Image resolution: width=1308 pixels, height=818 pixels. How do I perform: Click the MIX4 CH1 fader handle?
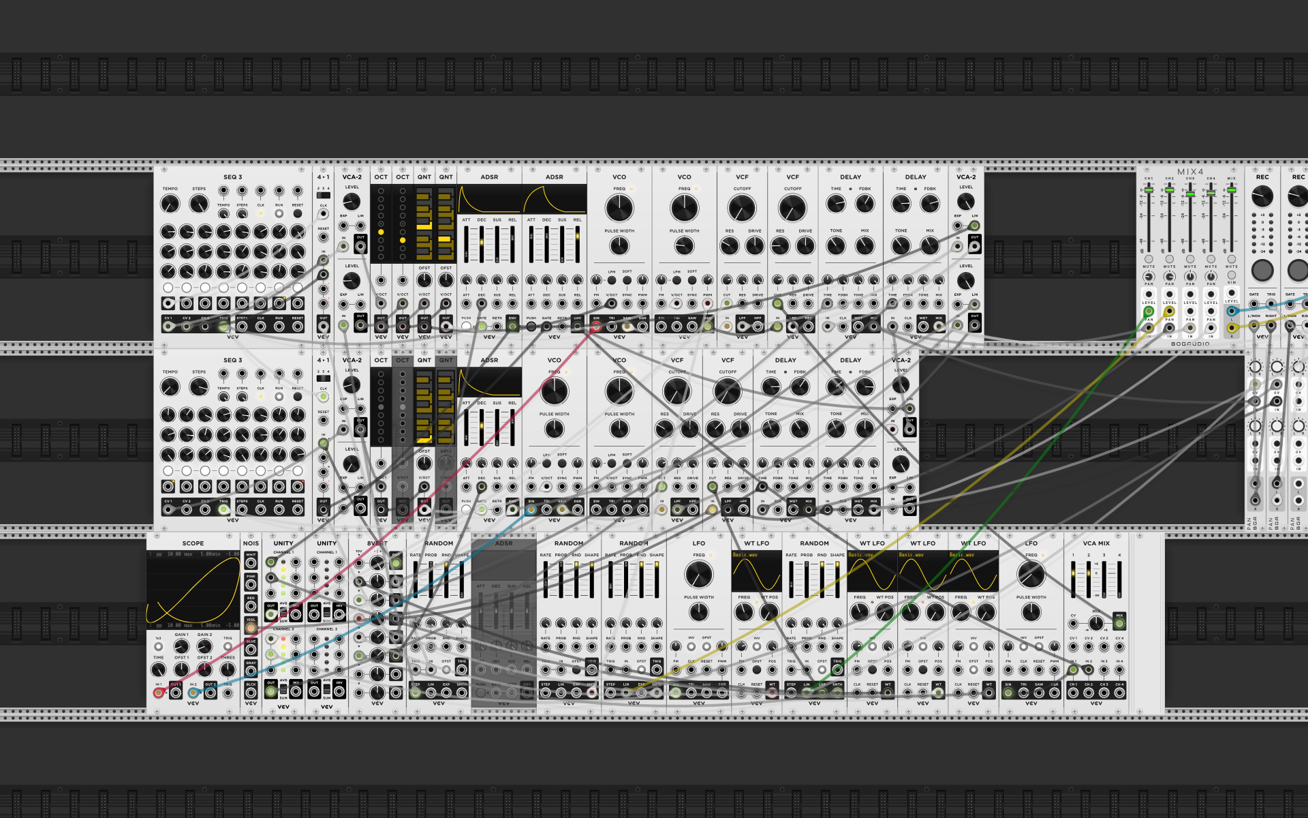(1149, 190)
